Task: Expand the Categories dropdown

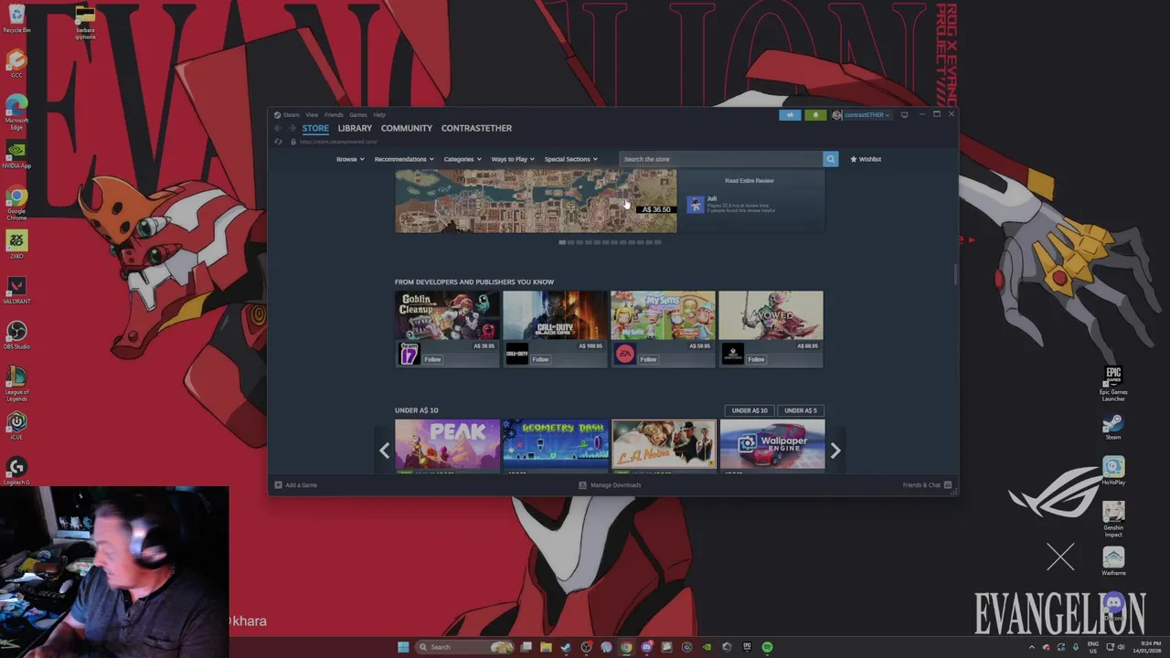Action: pos(463,159)
